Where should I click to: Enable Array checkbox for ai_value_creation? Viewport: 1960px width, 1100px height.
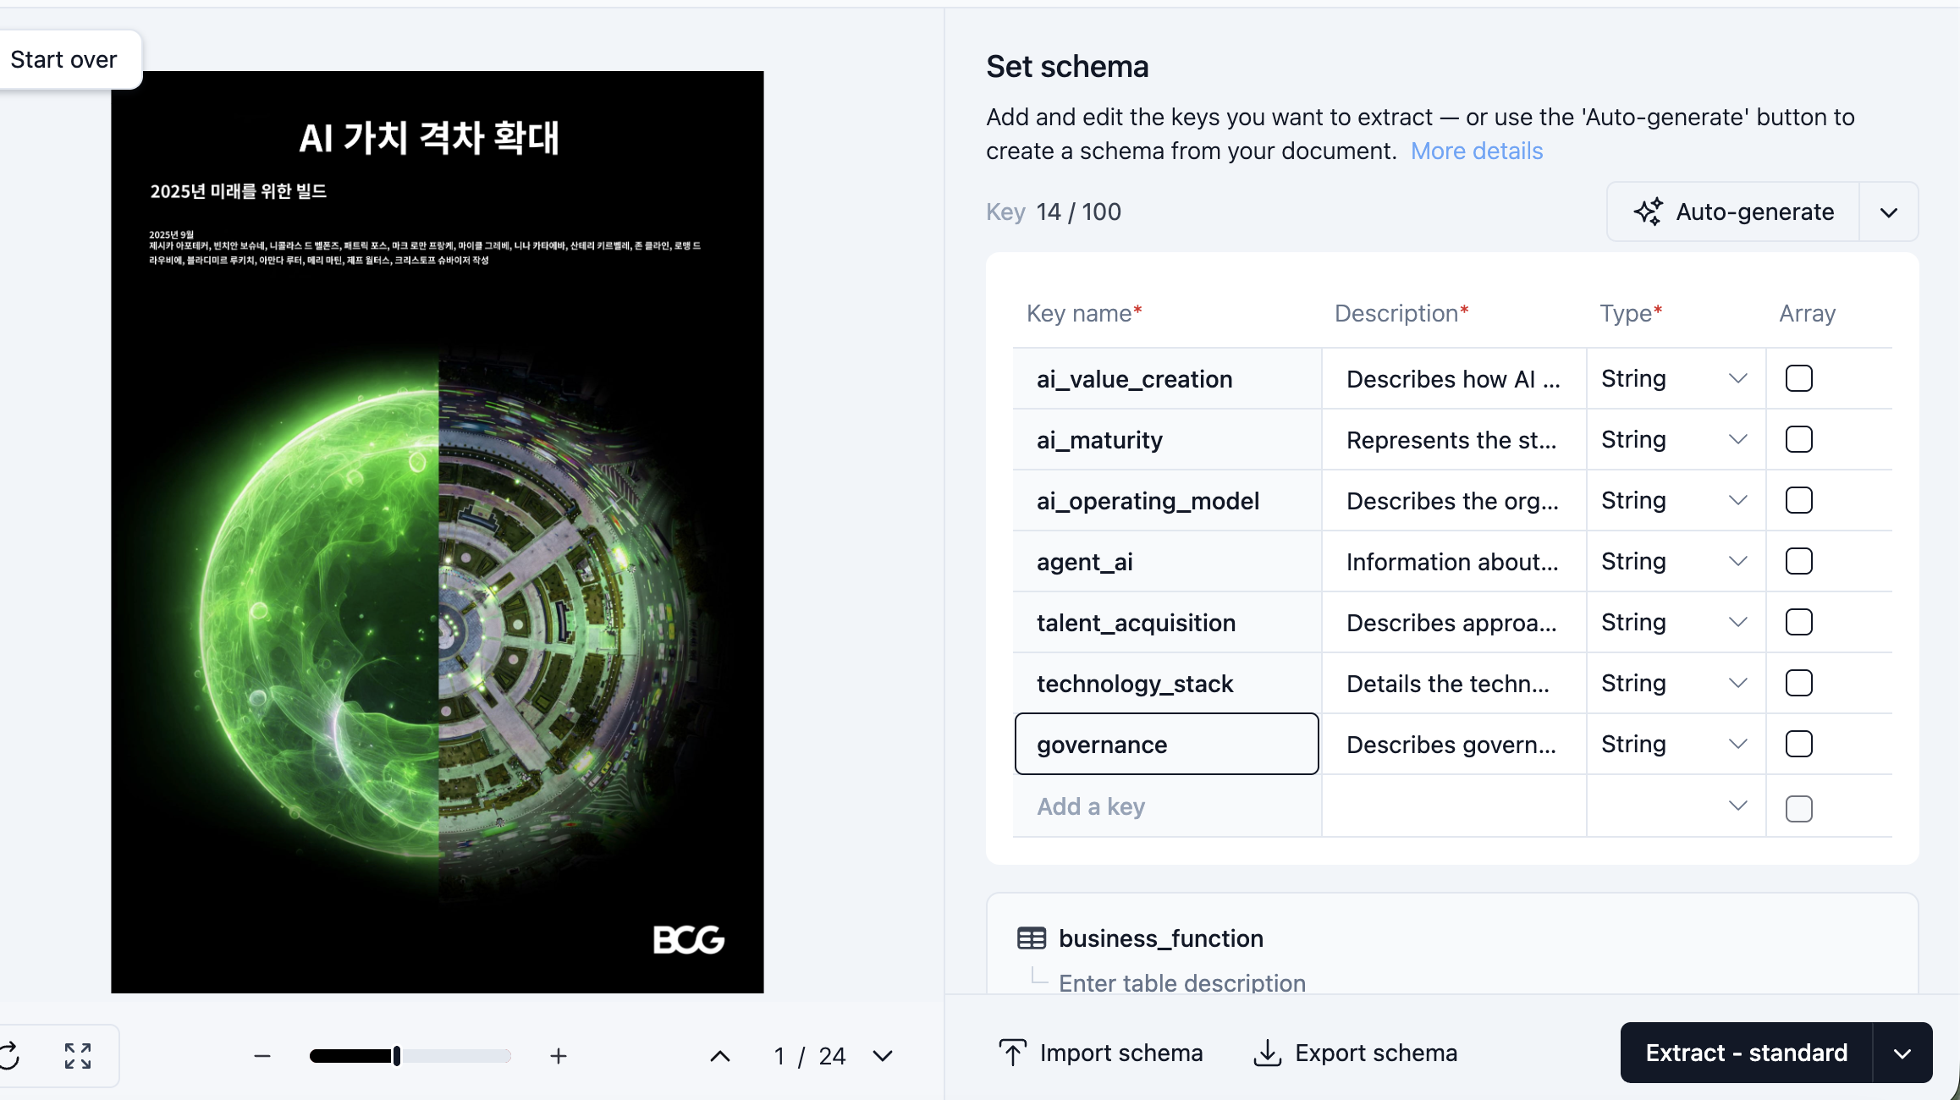pos(1798,378)
